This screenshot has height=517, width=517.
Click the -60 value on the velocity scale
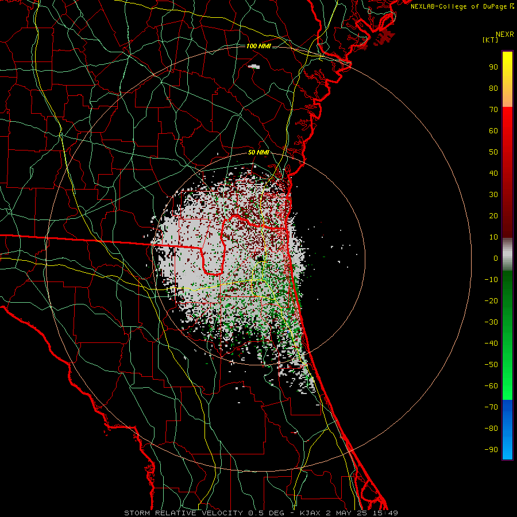pyautogui.click(x=491, y=386)
